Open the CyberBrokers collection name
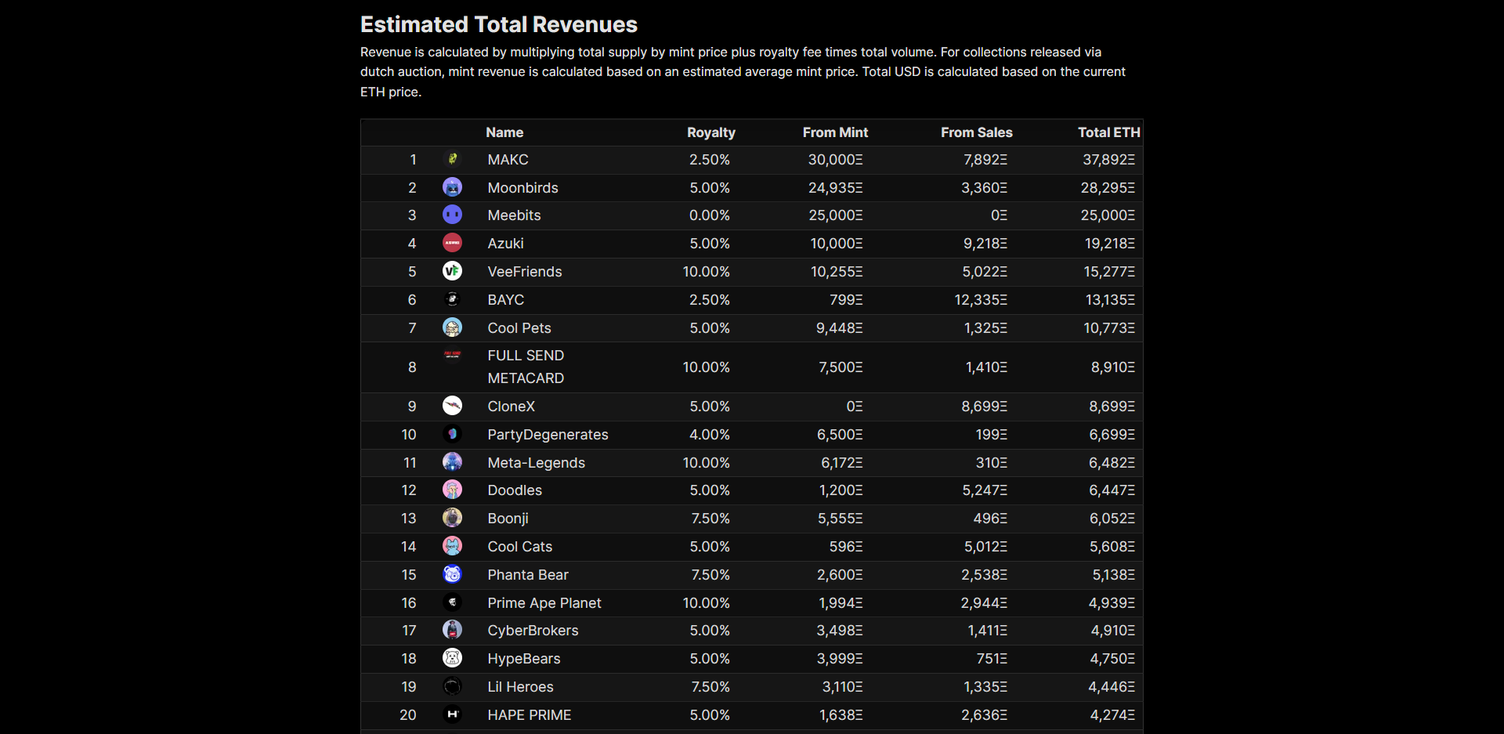 click(x=533, y=631)
